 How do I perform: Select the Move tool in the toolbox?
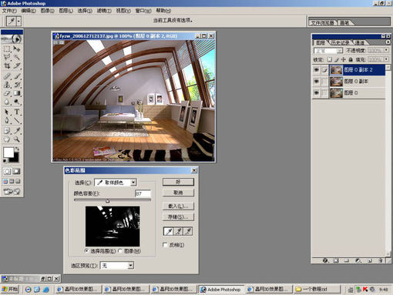[x=17, y=49]
